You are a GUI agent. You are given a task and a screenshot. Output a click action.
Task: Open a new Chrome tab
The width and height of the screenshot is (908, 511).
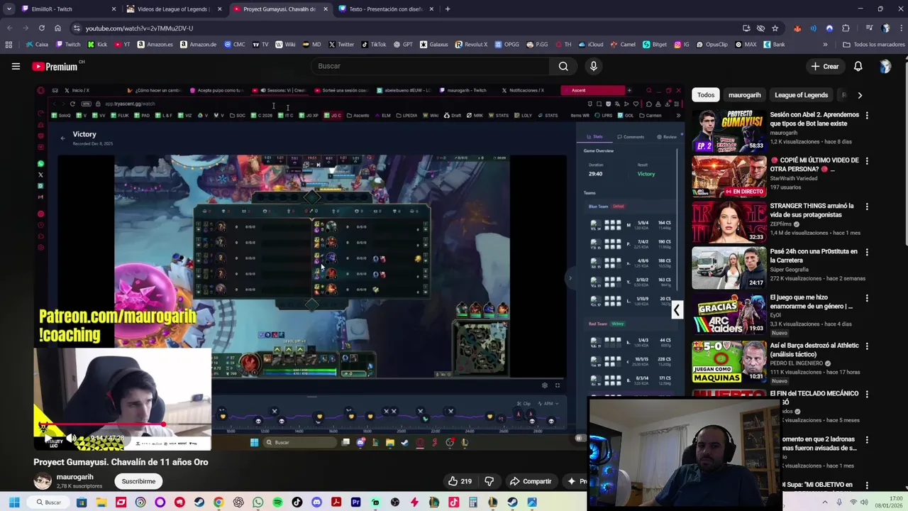click(448, 9)
